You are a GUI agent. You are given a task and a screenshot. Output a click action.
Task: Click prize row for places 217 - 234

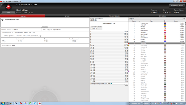[109, 82]
